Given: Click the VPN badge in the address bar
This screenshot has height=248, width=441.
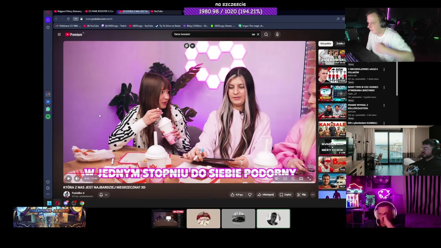Looking at the screenshot, I should pos(75,19).
